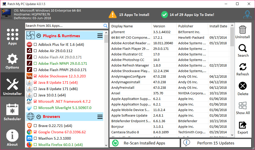Click the Microsoft .NET Framework icon

point(29,101)
